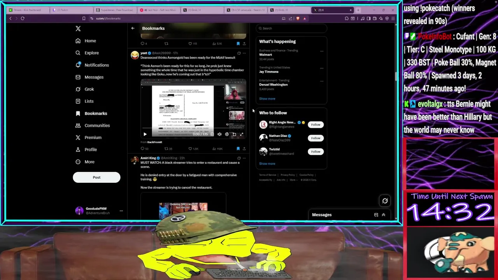Show more under Who to follow

pyautogui.click(x=267, y=164)
